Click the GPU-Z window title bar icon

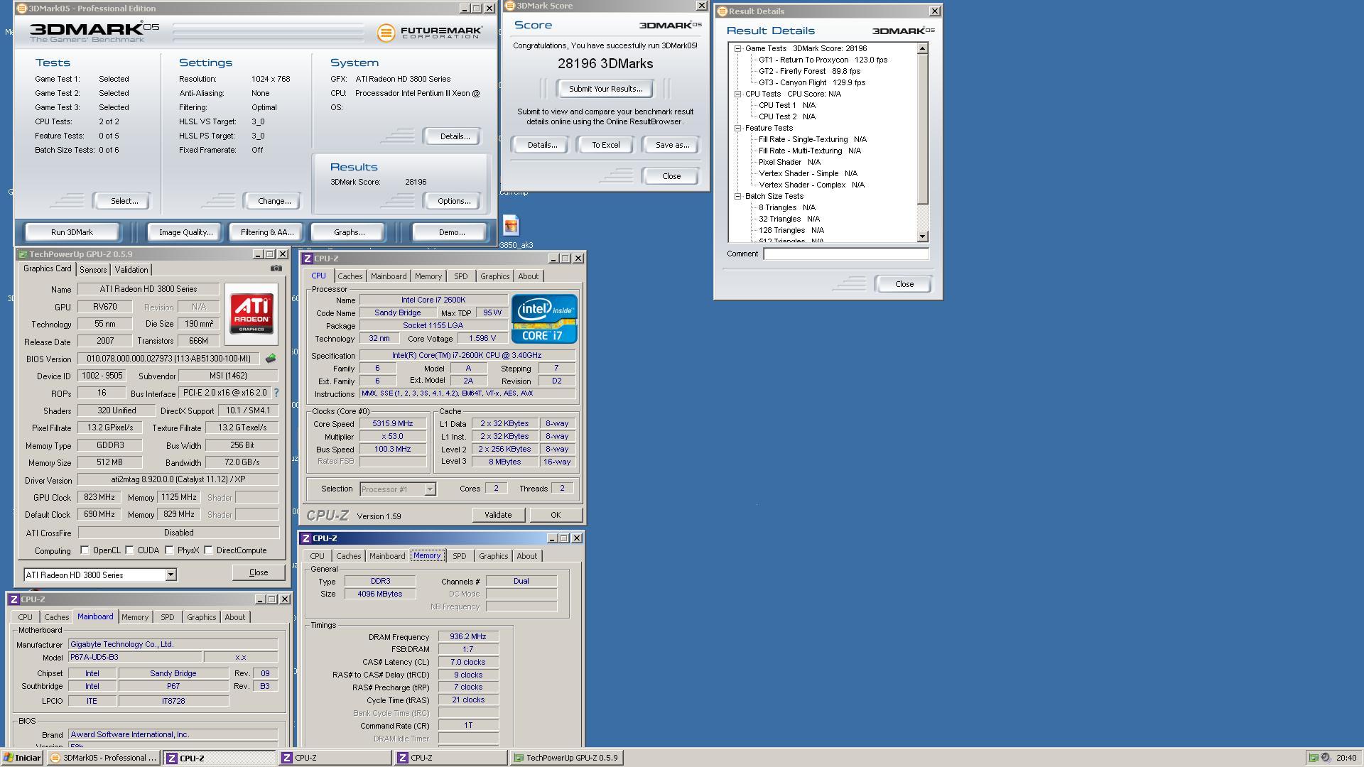[x=23, y=254]
